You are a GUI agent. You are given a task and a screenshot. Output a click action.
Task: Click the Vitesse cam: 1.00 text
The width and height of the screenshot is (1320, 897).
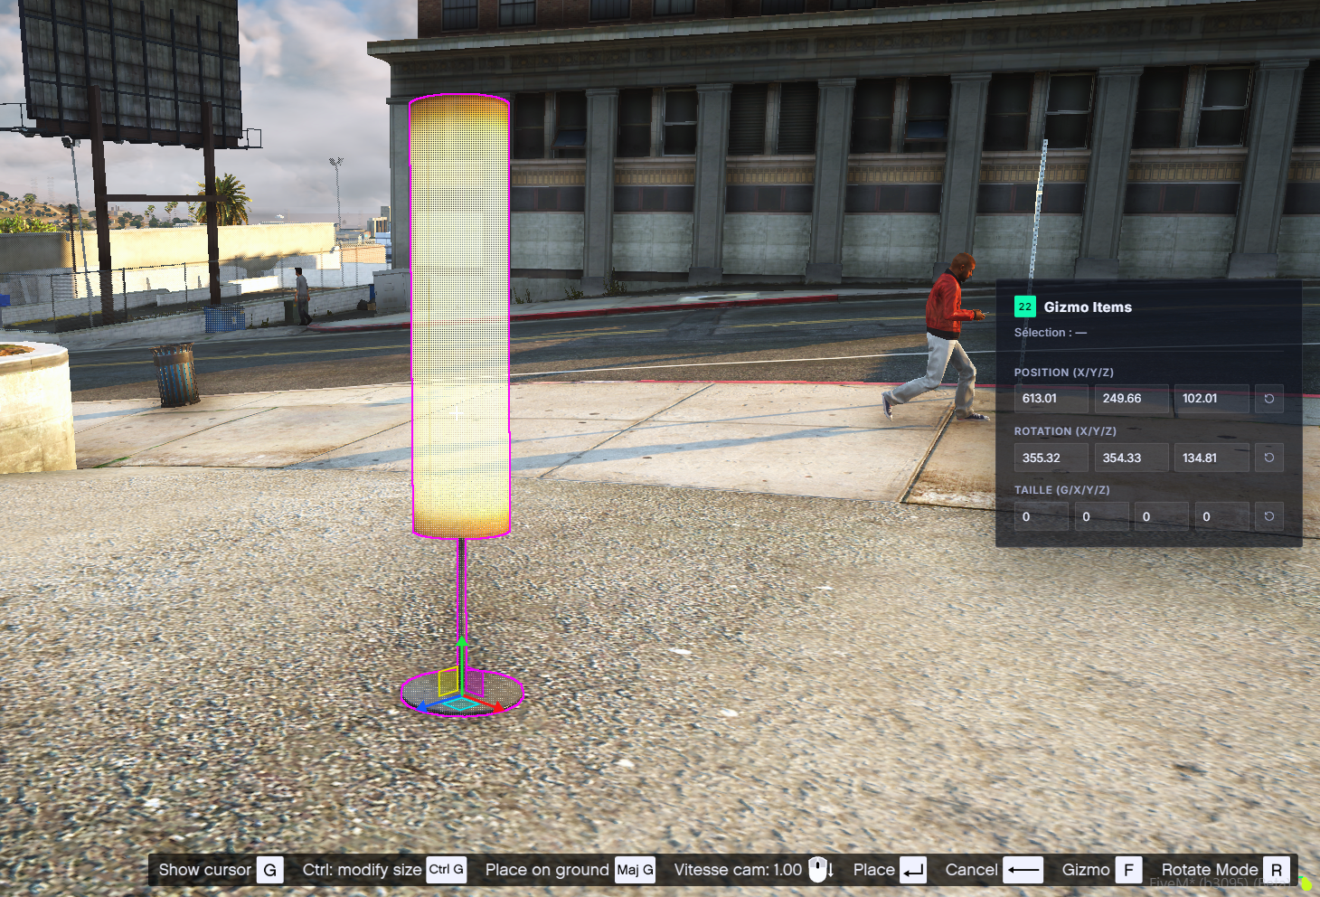coord(738,870)
